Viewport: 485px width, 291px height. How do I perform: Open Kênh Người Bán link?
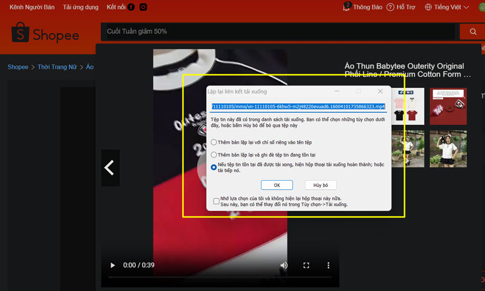point(32,7)
